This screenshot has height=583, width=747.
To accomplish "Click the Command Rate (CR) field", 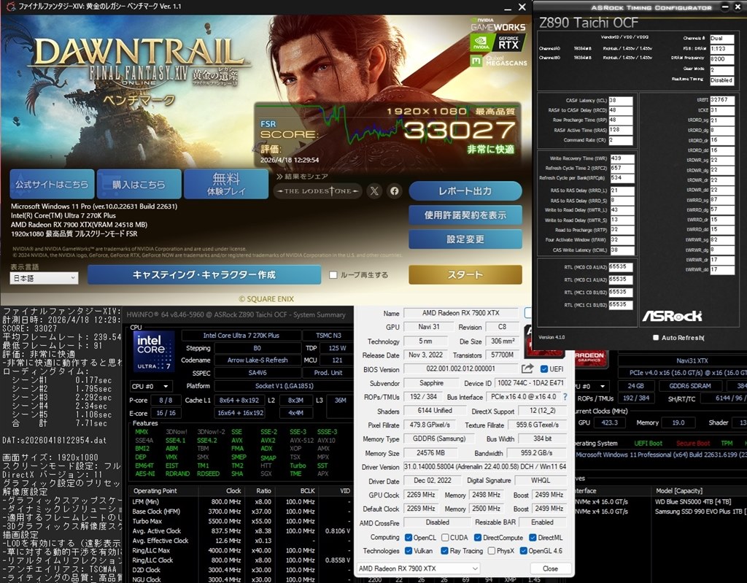I will 620,140.
